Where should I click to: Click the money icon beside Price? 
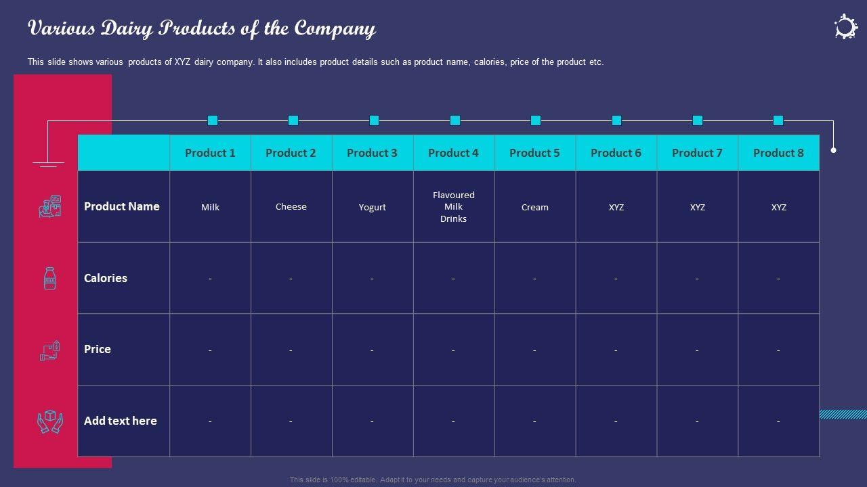[x=49, y=350]
